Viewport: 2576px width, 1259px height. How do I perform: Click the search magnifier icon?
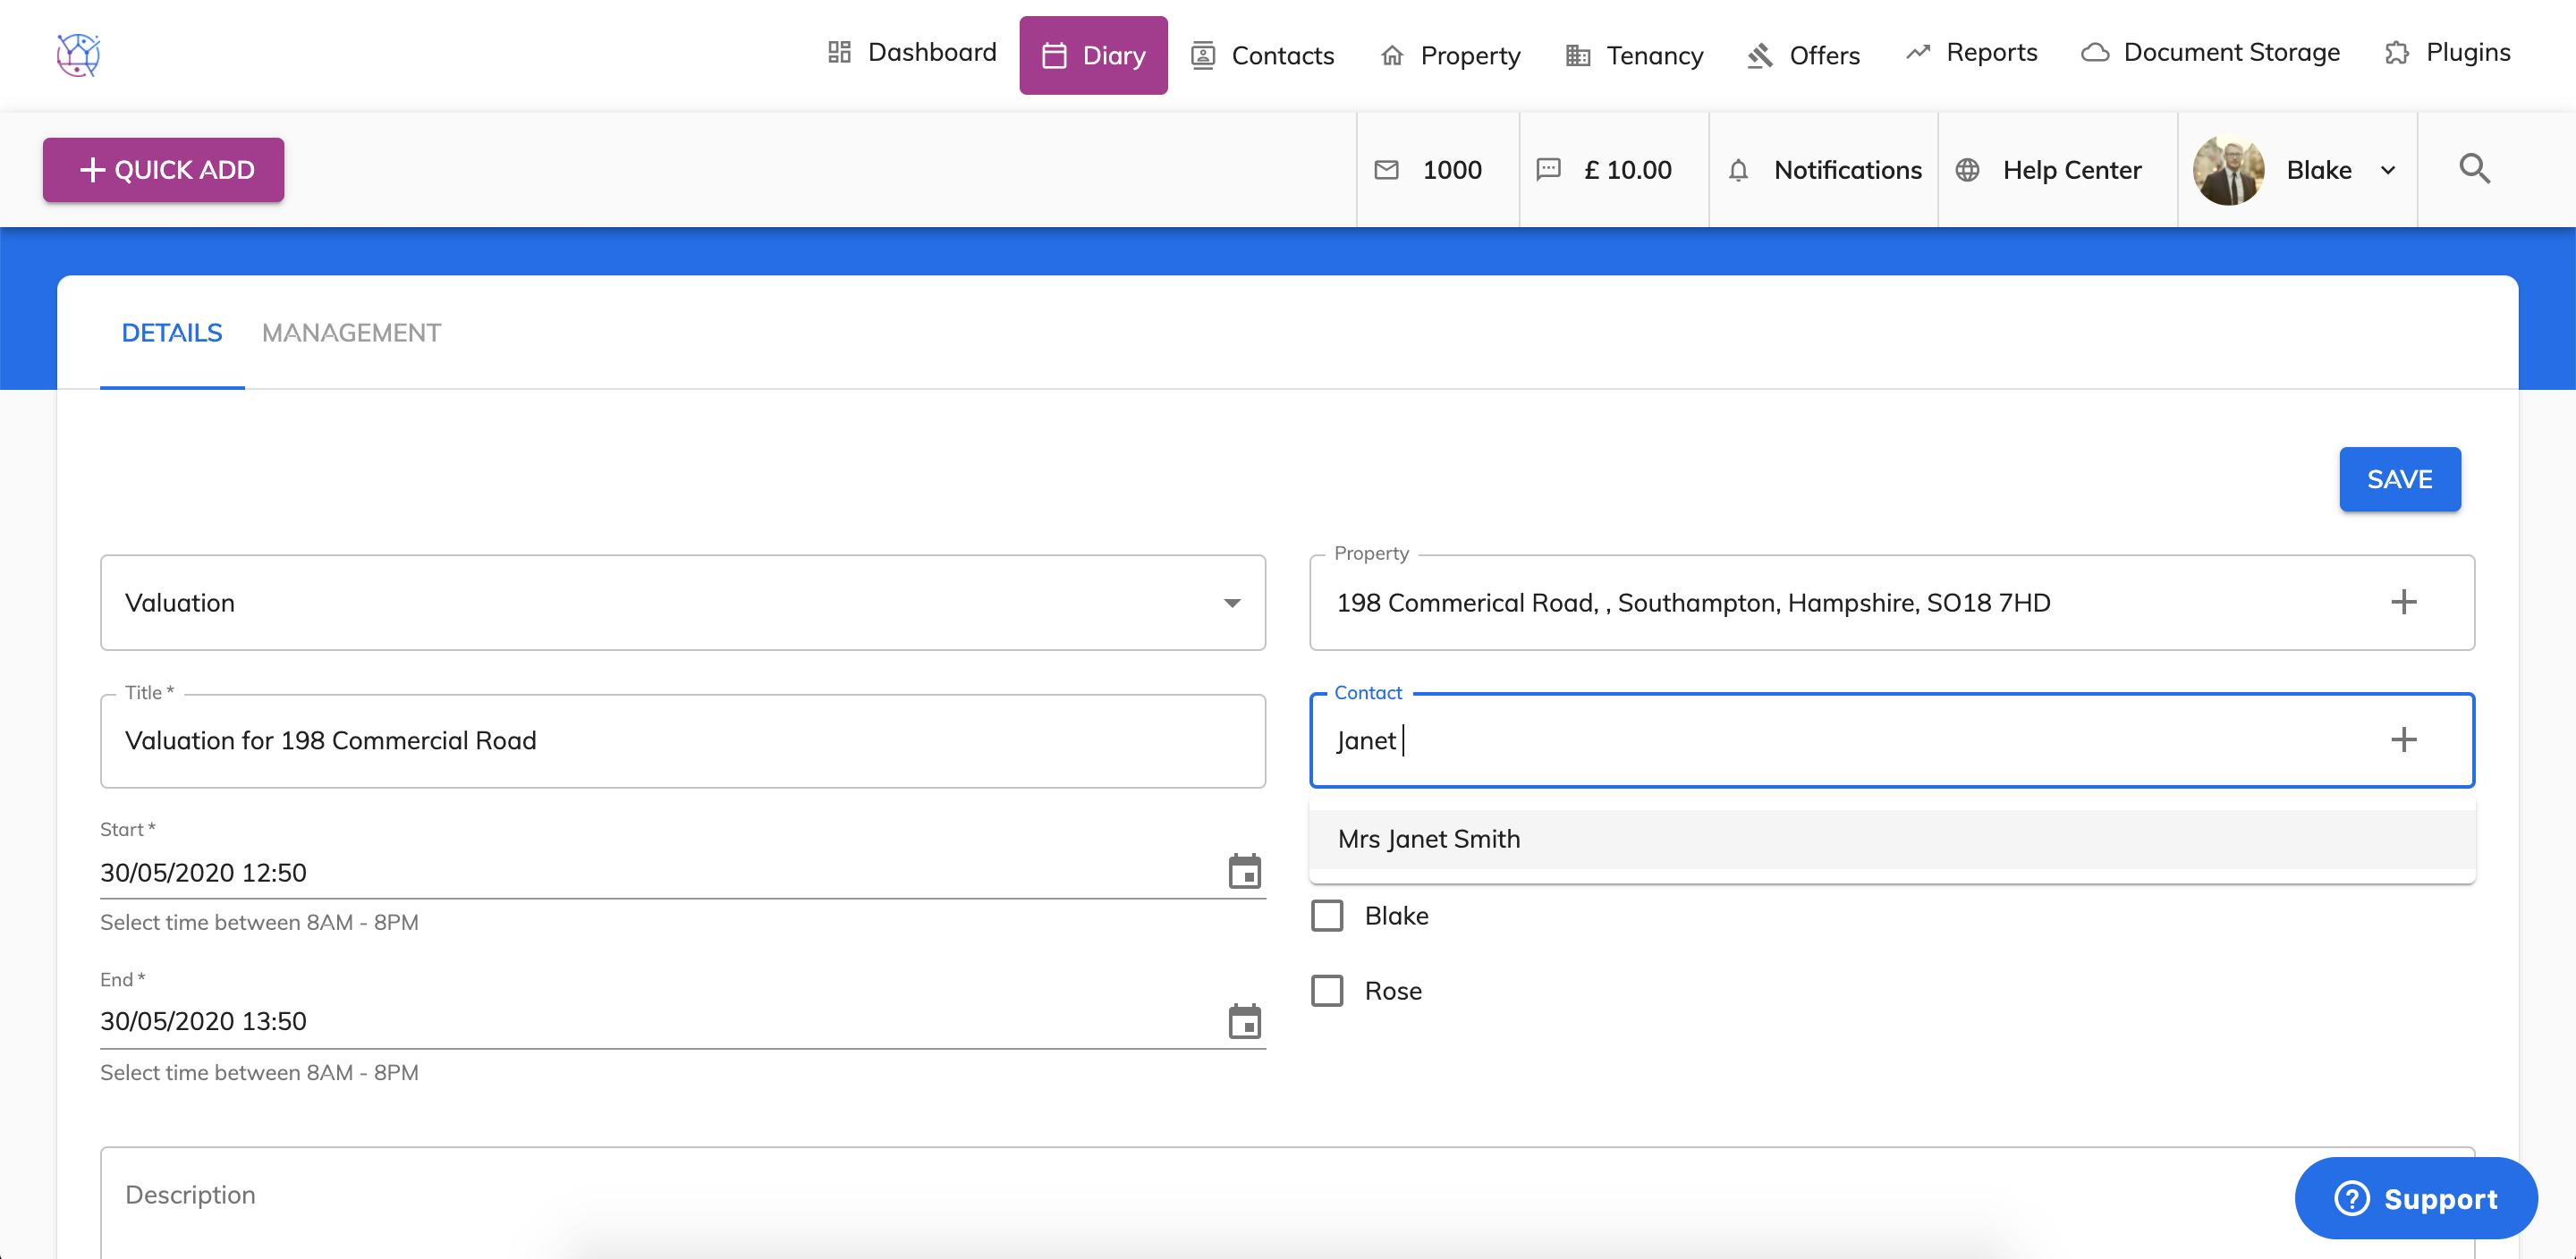pos(2474,169)
